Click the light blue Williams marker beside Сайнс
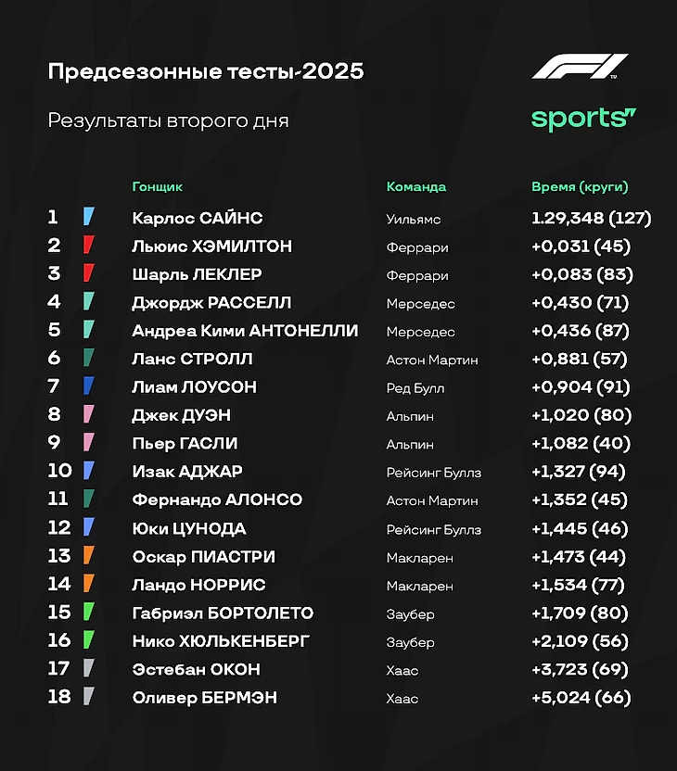Screen dimensions: 677x771 pyautogui.click(x=89, y=216)
